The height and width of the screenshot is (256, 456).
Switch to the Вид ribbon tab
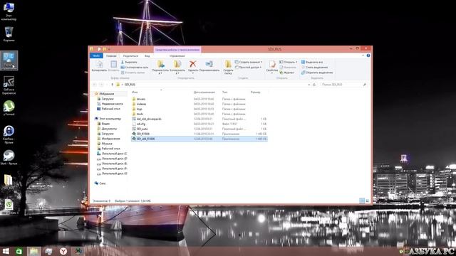pos(147,55)
